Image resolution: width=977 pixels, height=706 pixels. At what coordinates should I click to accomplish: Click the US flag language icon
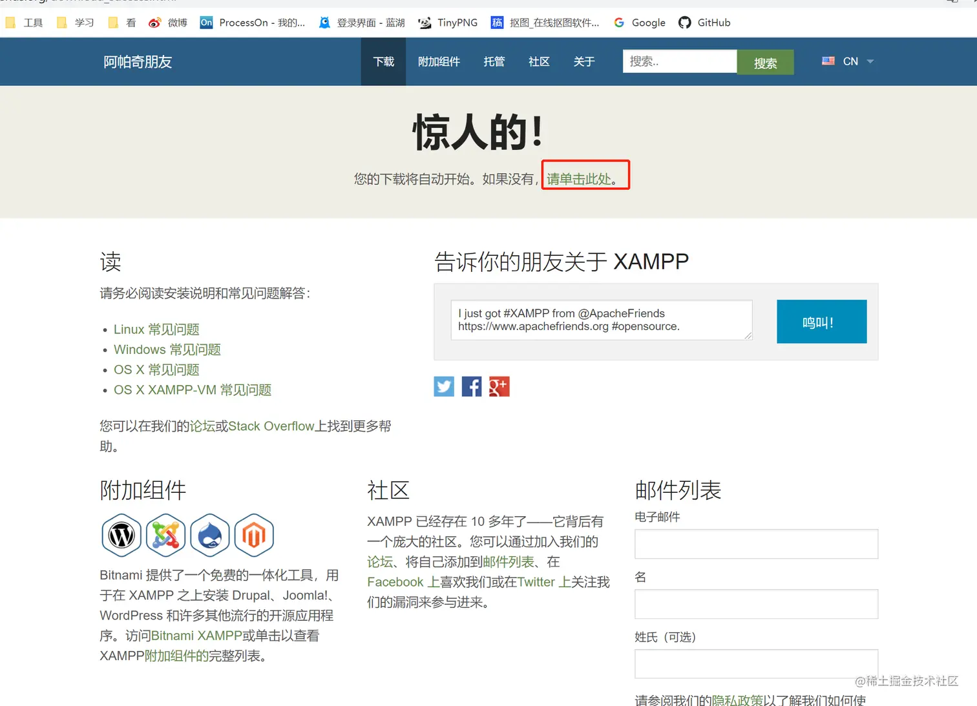828,61
